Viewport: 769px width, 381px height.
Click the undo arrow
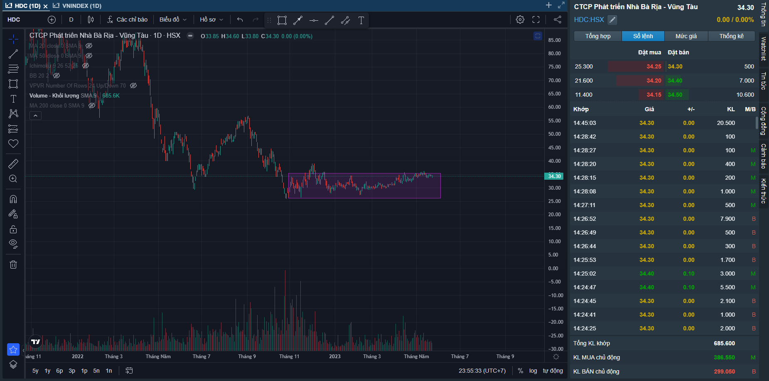(x=240, y=20)
